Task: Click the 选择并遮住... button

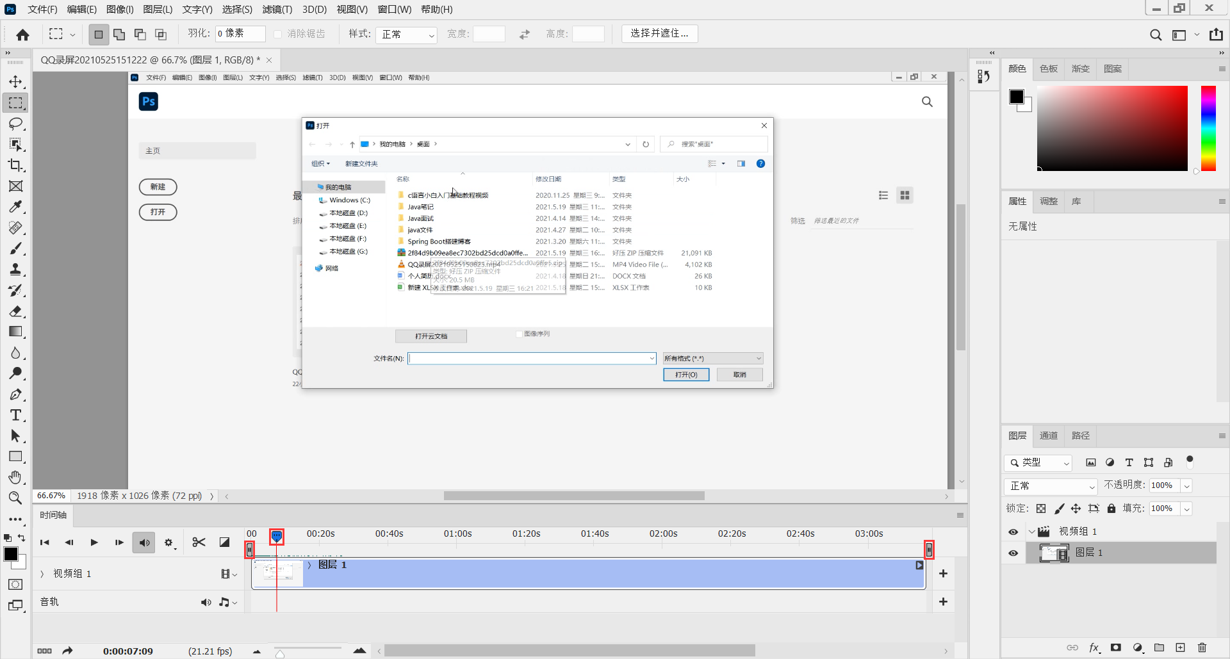Action: point(659,33)
